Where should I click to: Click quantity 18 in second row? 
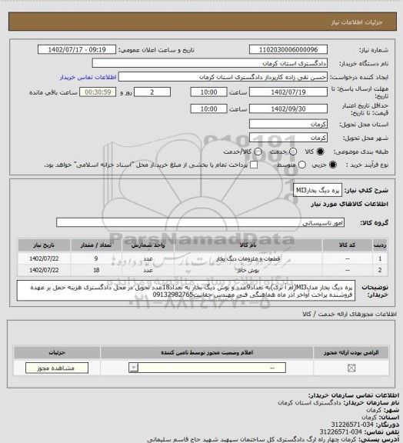[96, 270]
